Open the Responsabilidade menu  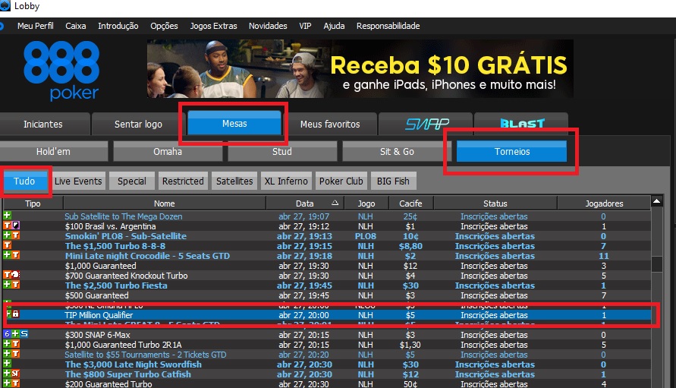pos(388,26)
